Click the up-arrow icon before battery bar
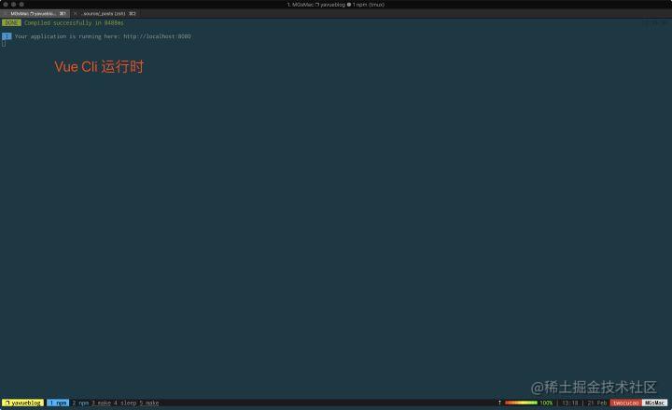This screenshot has width=672, height=410. click(499, 403)
